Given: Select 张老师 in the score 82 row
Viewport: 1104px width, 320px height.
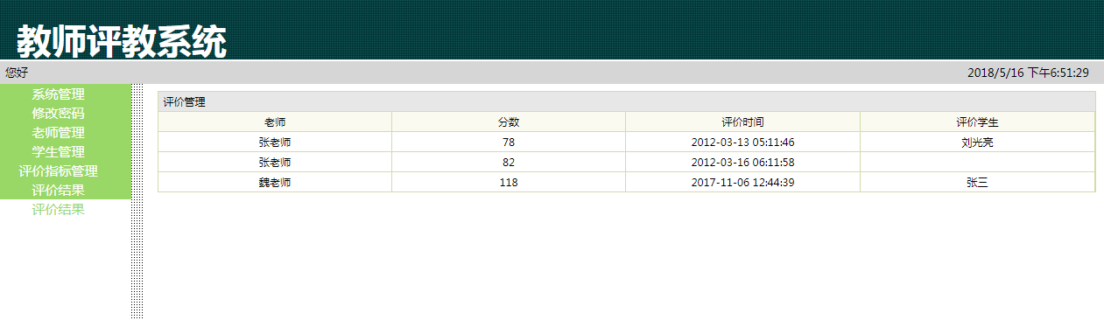Looking at the screenshot, I should point(275,162).
